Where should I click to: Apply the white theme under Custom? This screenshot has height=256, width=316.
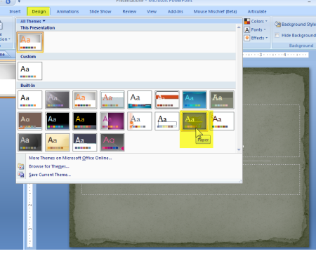tap(30, 71)
